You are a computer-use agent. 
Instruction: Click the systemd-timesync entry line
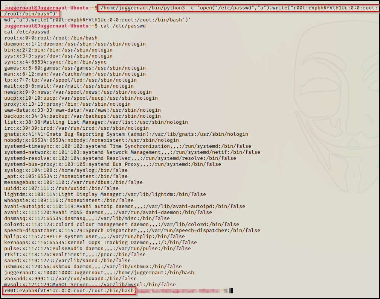click(x=127, y=146)
